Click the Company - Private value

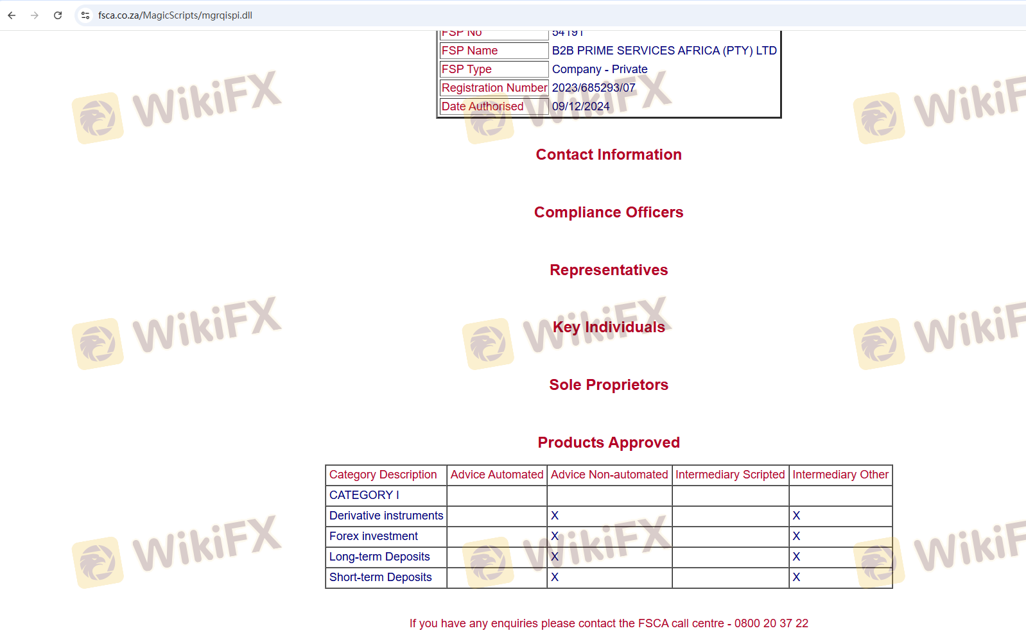[x=600, y=69]
